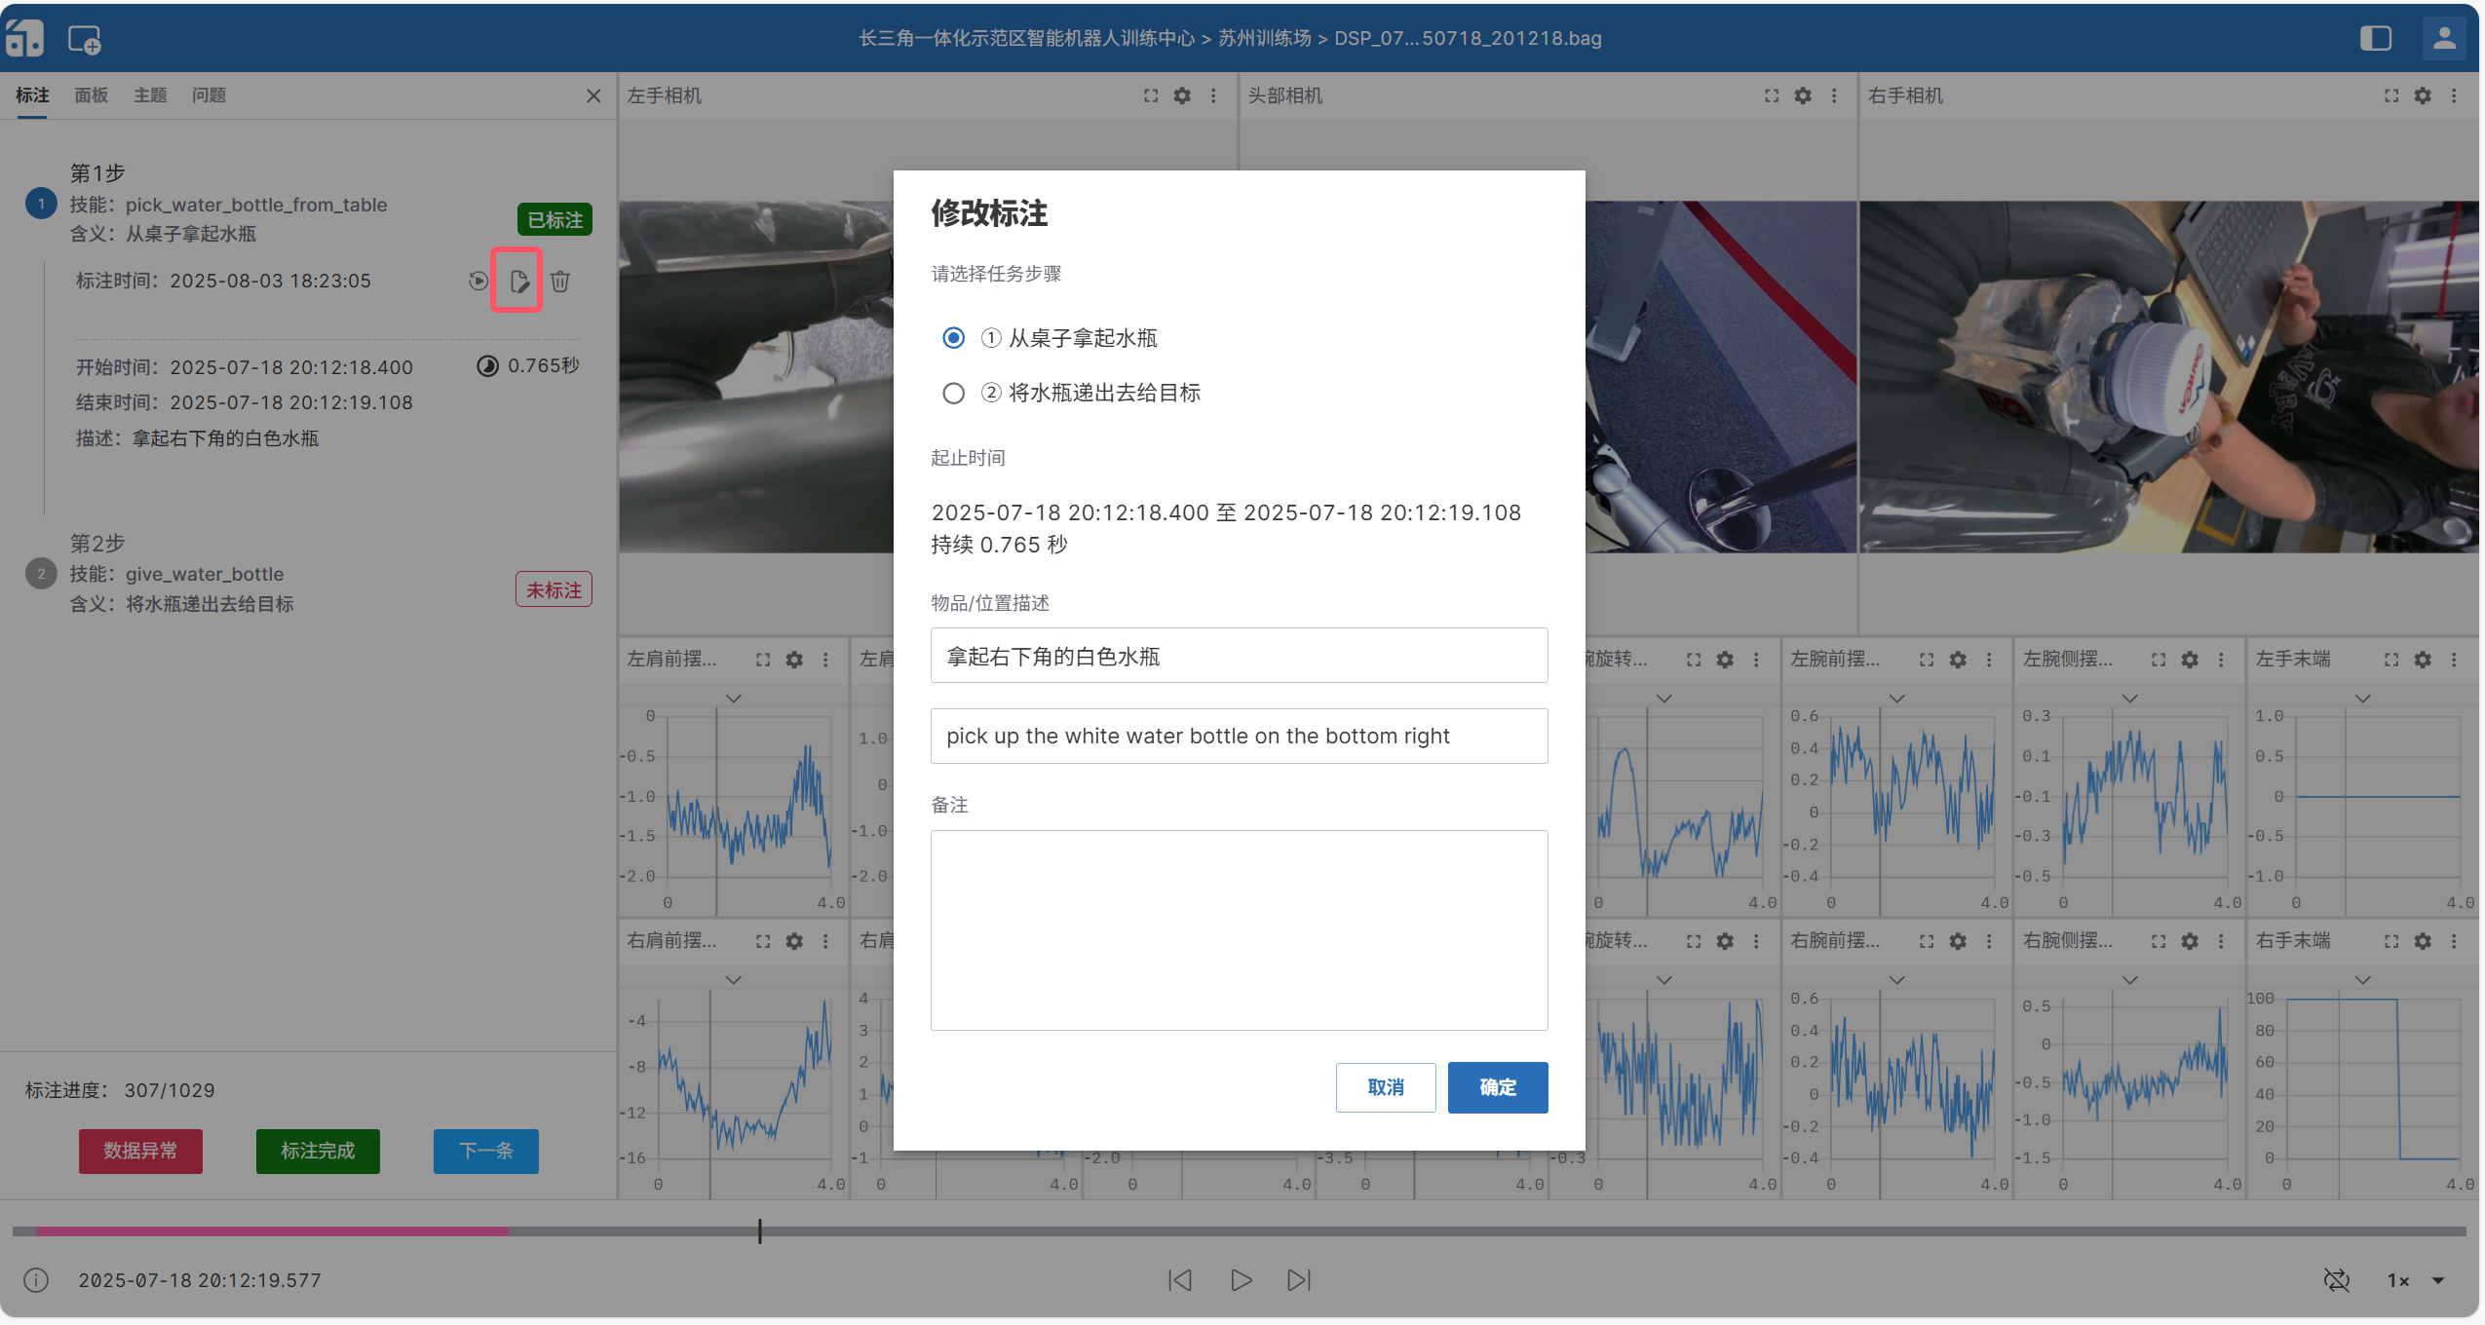Toggle the sidebar layout icon at top right
The height and width of the screenshot is (1325, 2485).
(2376, 38)
